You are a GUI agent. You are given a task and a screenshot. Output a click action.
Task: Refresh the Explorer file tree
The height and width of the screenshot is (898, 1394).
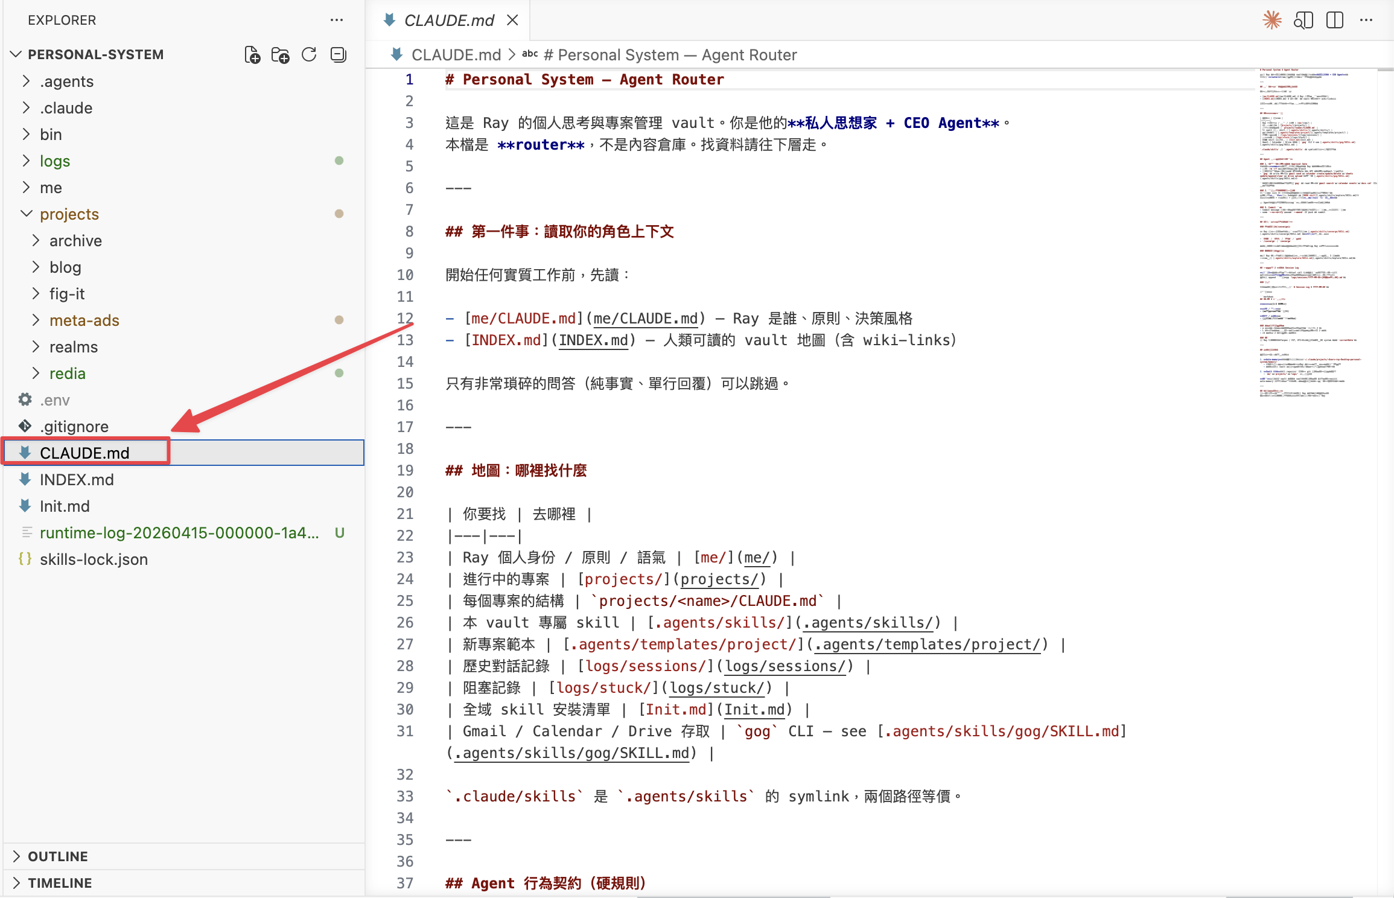(309, 55)
